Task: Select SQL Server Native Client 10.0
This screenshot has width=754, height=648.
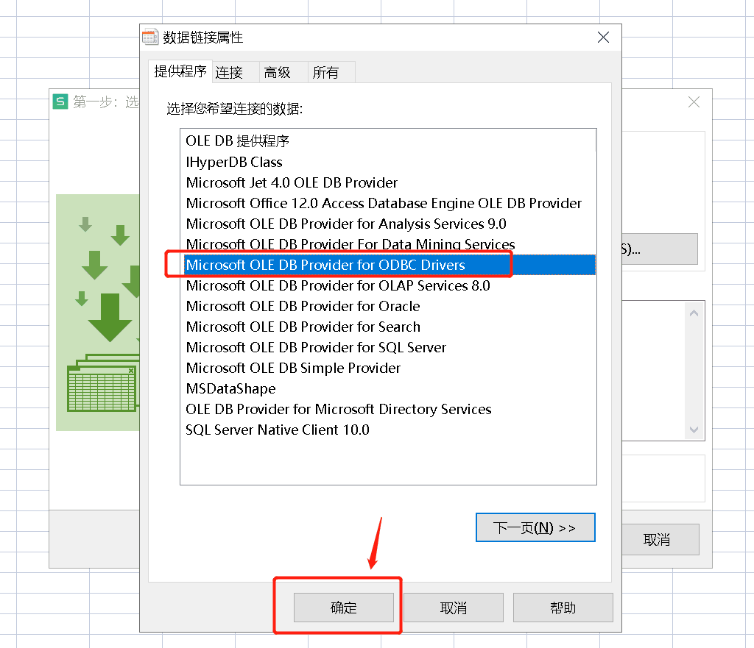Action: tap(278, 430)
